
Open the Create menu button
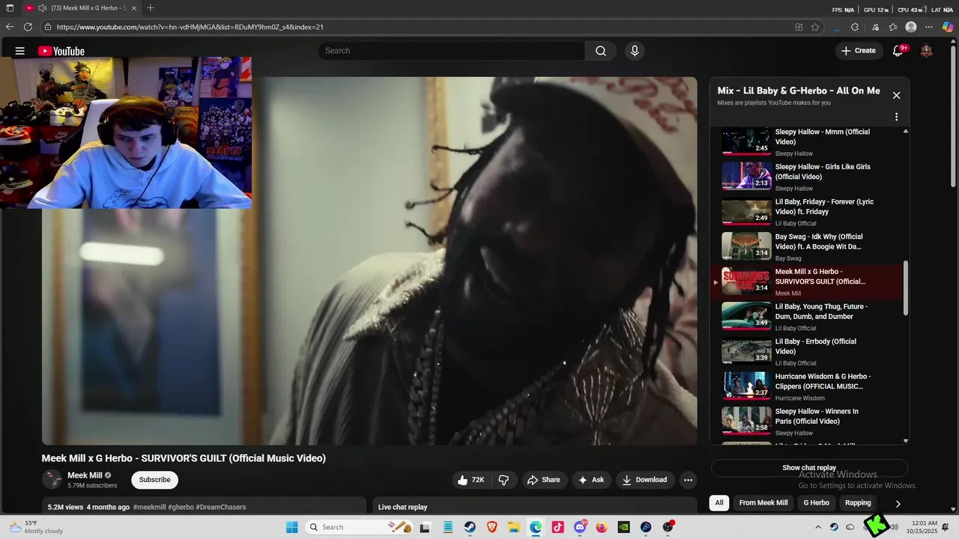[x=859, y=51]
